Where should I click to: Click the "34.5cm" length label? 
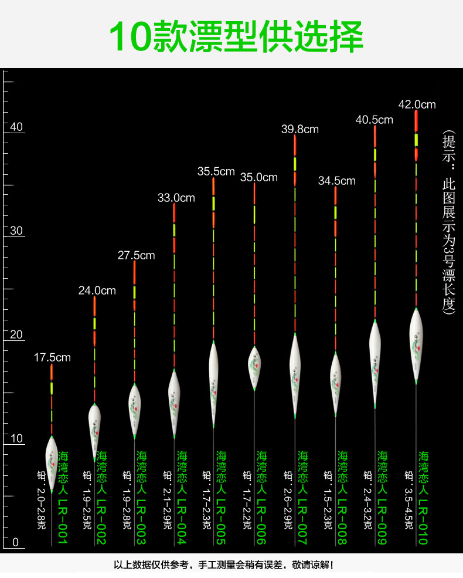click(337, 181)
